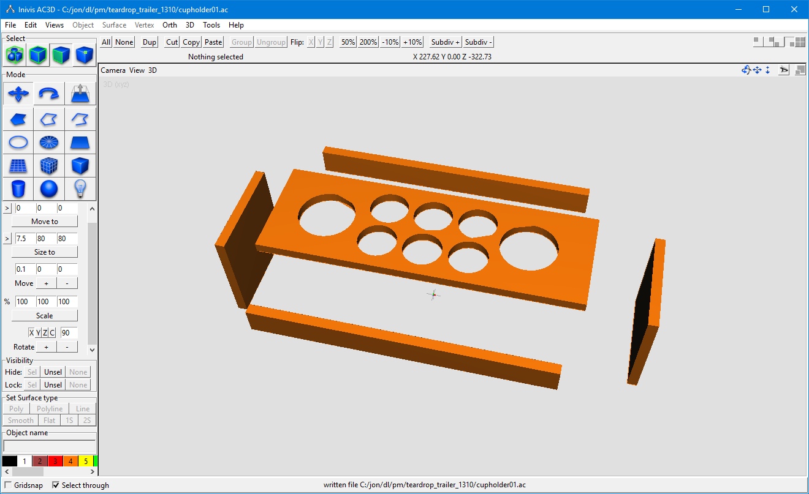Open the Tools menu
This screenshot has width=809, height=494.
tap(211, 25)
